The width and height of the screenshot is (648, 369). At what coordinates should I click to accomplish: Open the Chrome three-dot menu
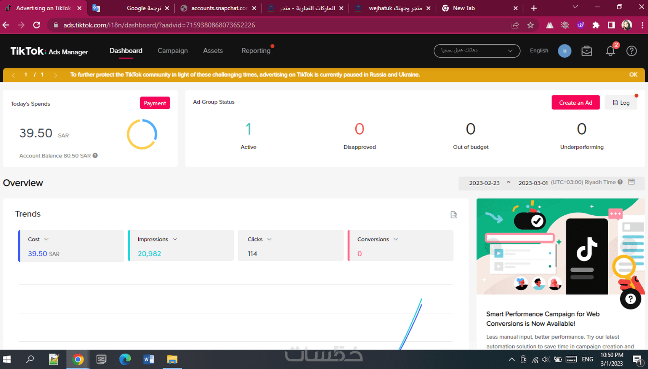pos(642,25)
